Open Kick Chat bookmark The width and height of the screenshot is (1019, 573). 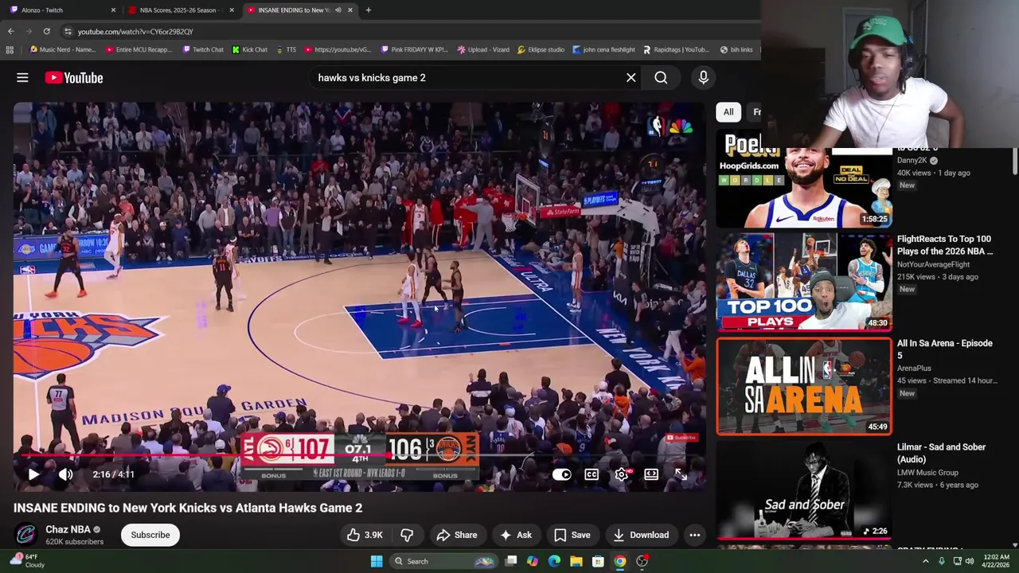[250, 49]
